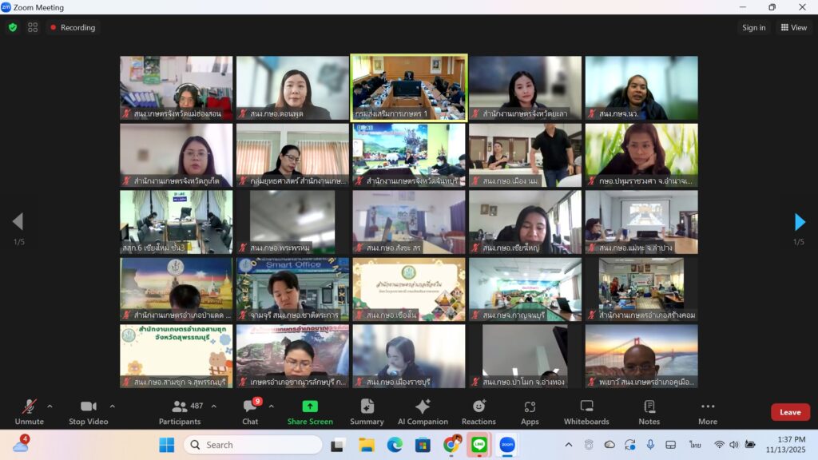818x460 pixels.
Task: Open the Reactions menu
Action: pos(478,411)
